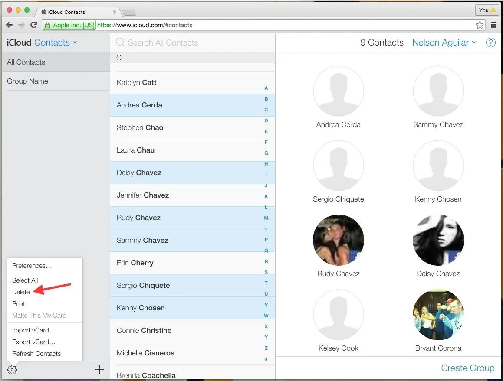The height and width of the screenshot is (381, 503).
Task: Click the plus add contact icon
Action: (x=99, y=369)
